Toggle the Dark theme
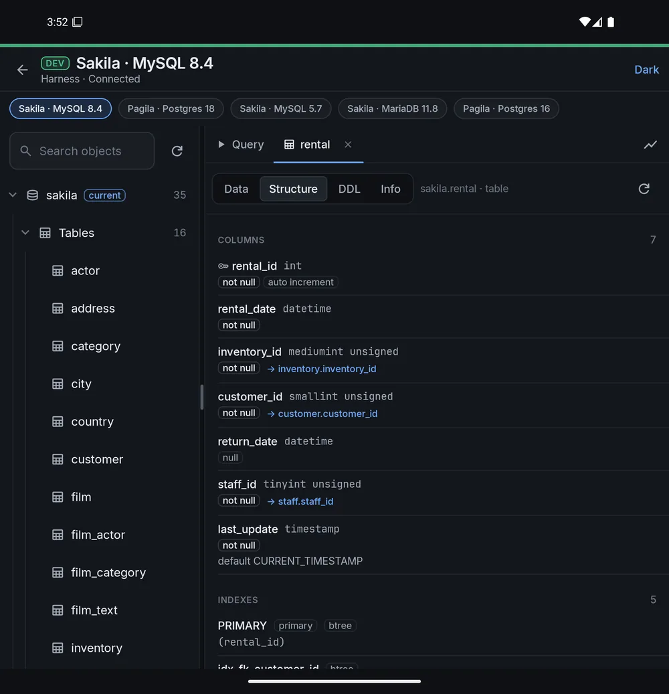This screenshot has width=669, height=694. point(646,70)
